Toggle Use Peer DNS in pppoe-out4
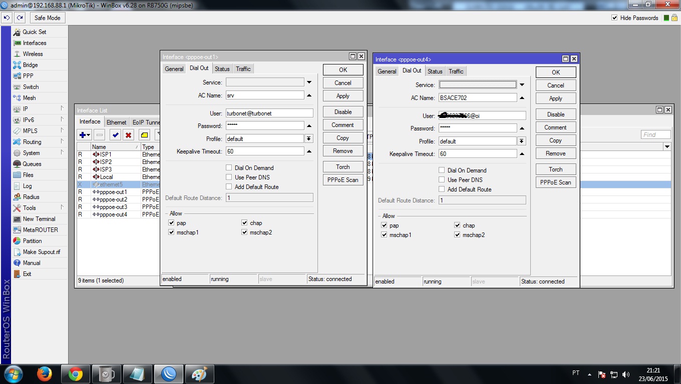The width and height of the screenshot is (681, 384). [x=442, y=180]
